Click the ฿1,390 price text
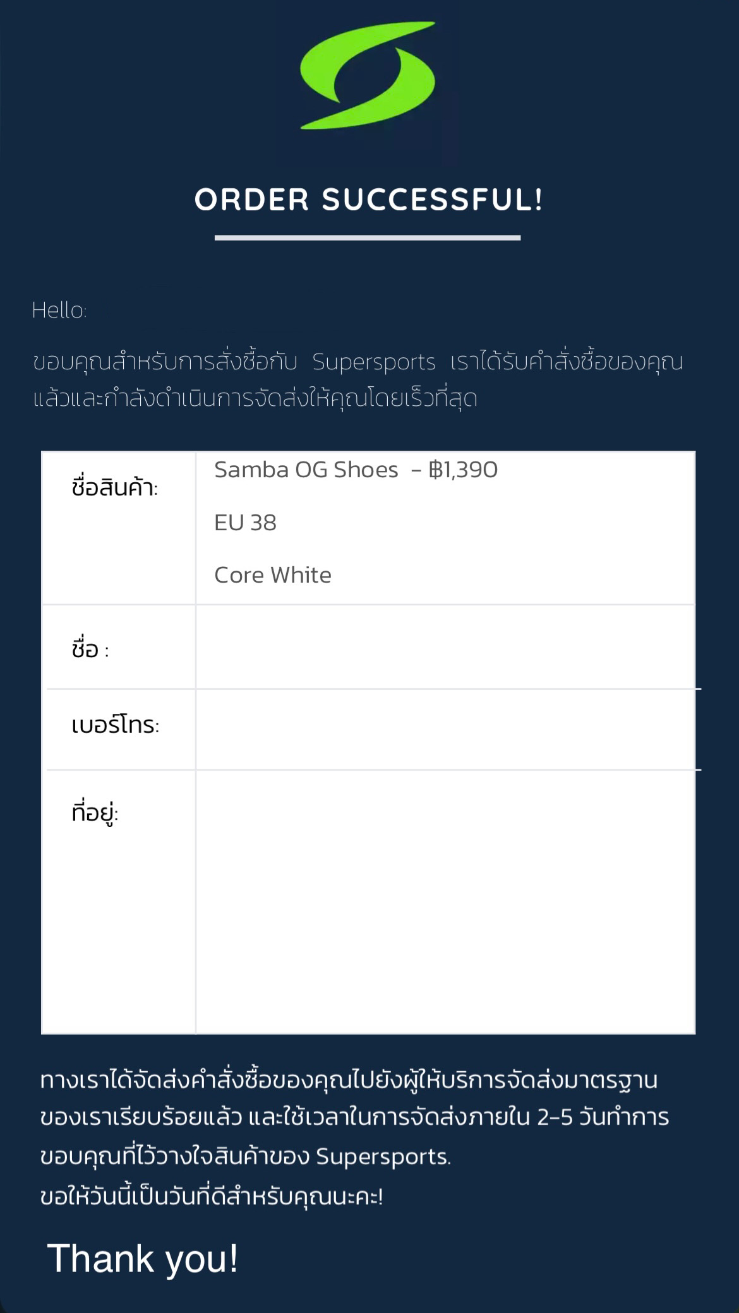This screenshot has height=1313, width=739. (x=463, y=470)
